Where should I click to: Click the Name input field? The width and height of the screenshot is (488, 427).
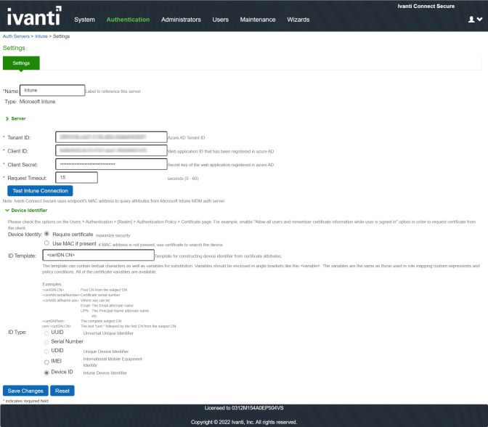click(52, 90)
